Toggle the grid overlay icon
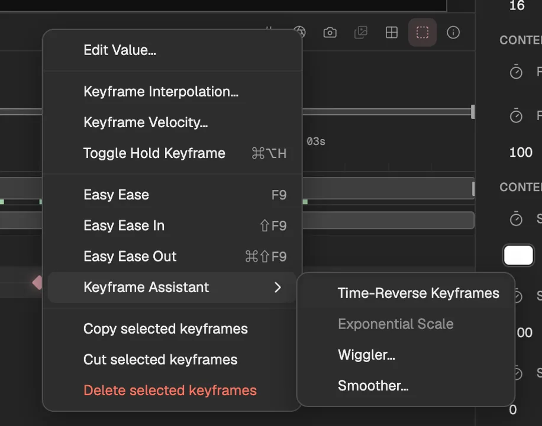 coord(391,33)
